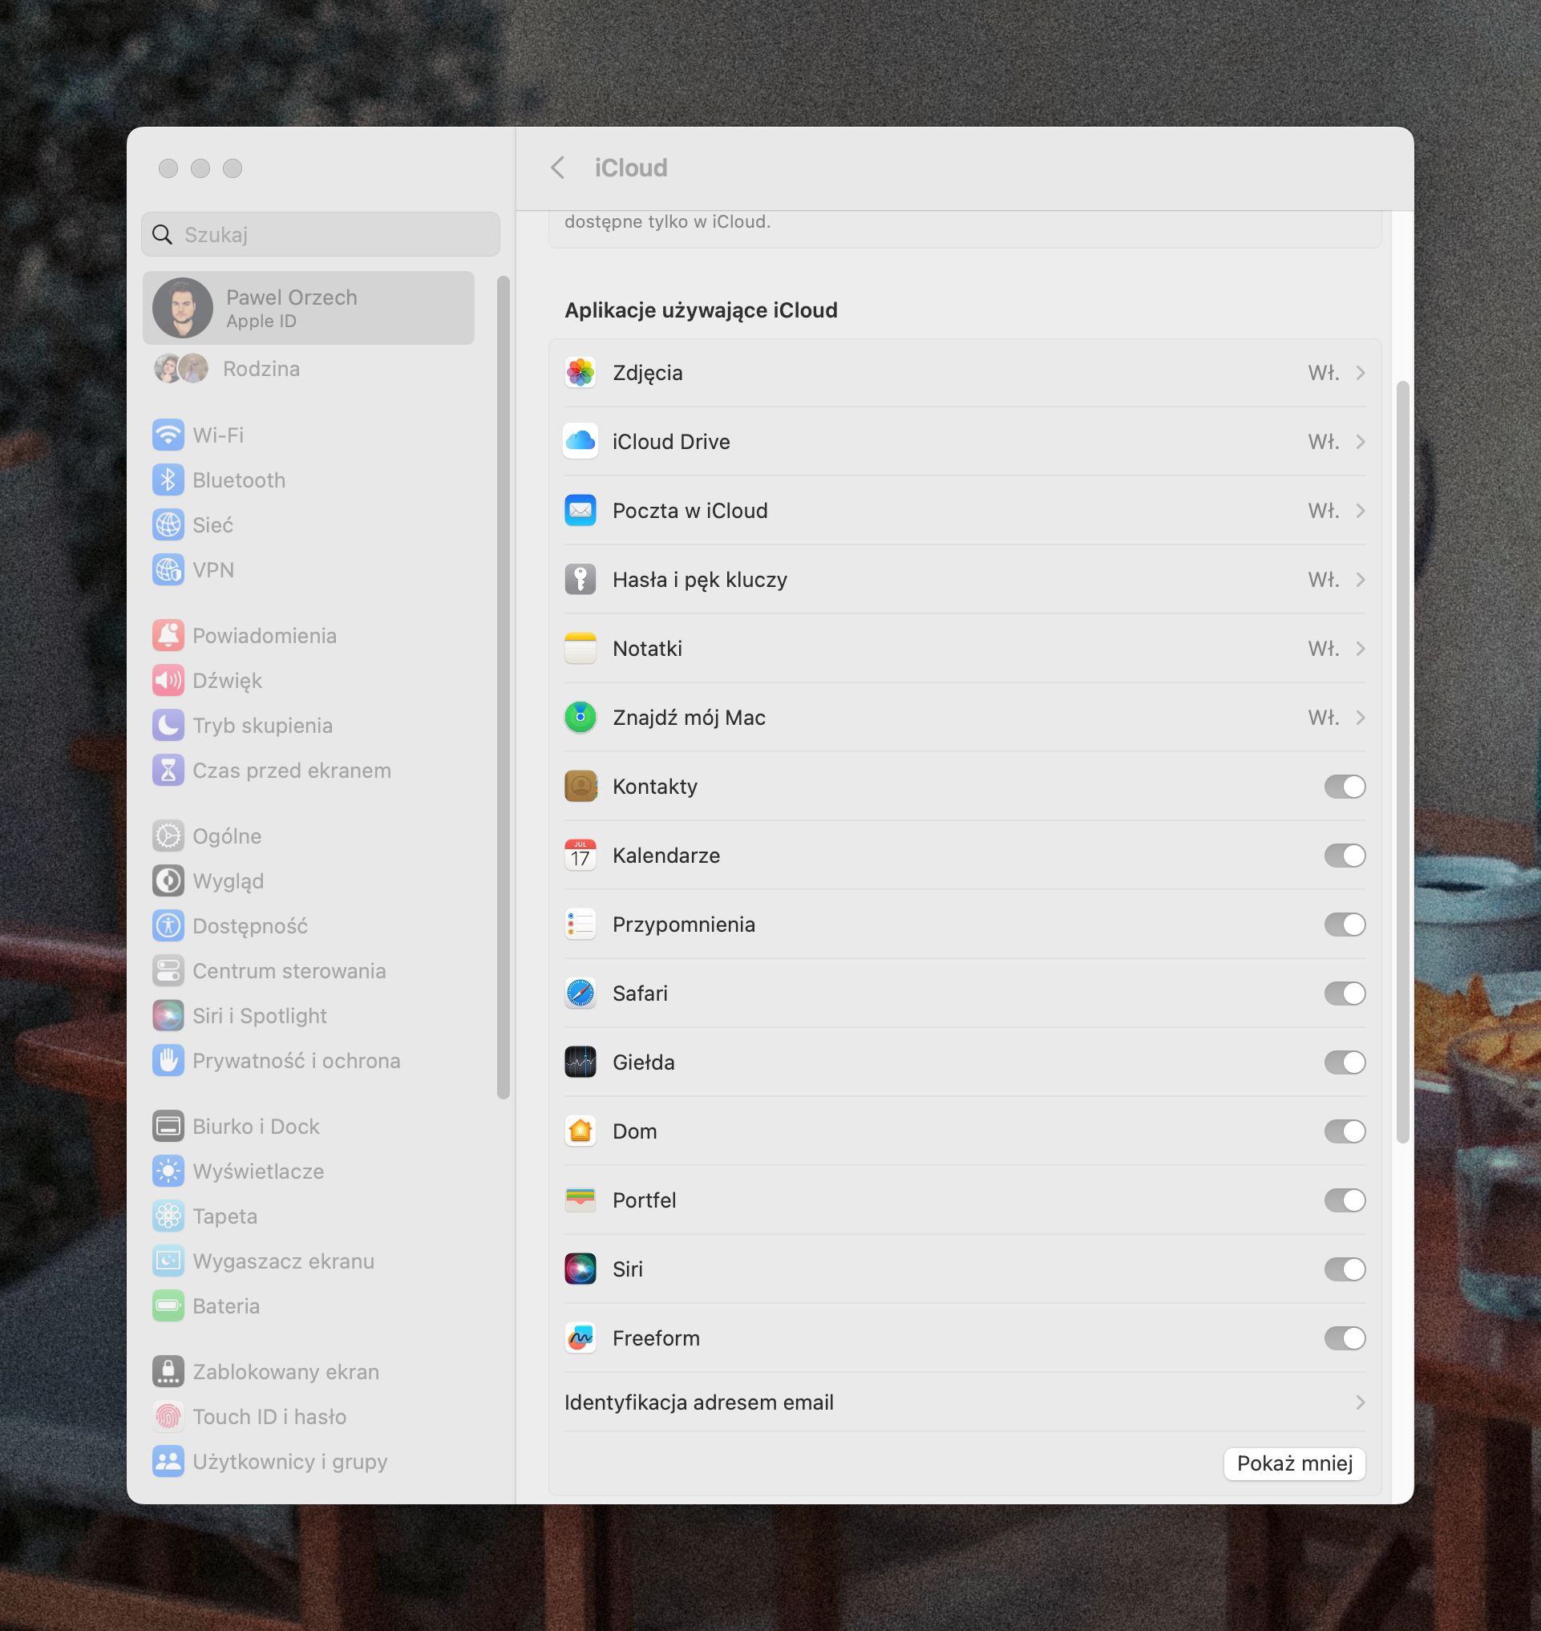This screenshot has height=1631, width=1541.
Task: Click the Wi-Fi icon in sidebar
Action: pos(168,435)
